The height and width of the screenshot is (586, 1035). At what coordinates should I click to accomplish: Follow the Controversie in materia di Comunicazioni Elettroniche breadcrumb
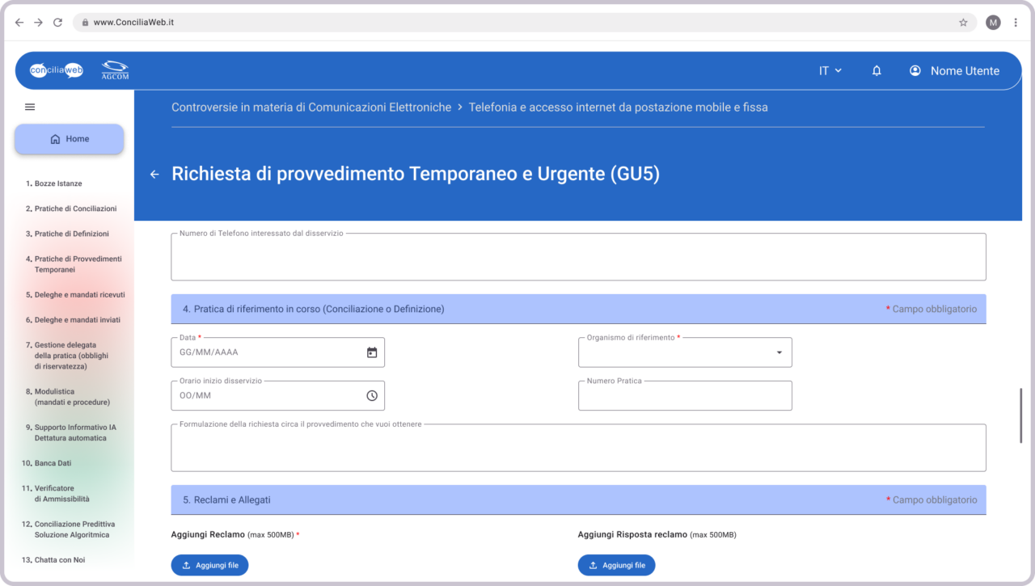(311, 108)
